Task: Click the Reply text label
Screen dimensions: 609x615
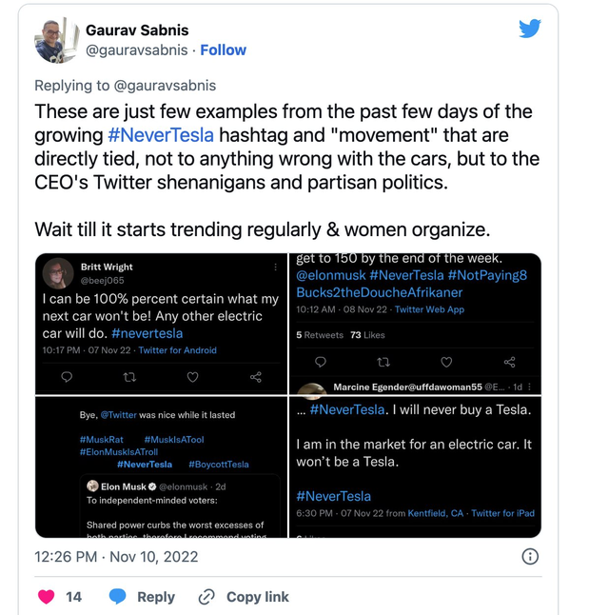Action: (x=156, y=597)
